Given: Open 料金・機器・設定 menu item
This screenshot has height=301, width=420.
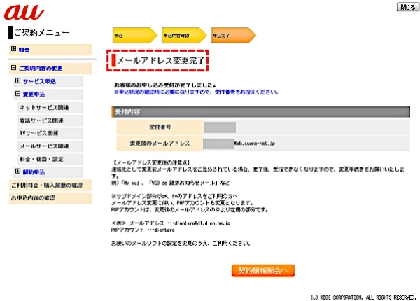Looking at the screenshot, I should click(x=41, y=159).
